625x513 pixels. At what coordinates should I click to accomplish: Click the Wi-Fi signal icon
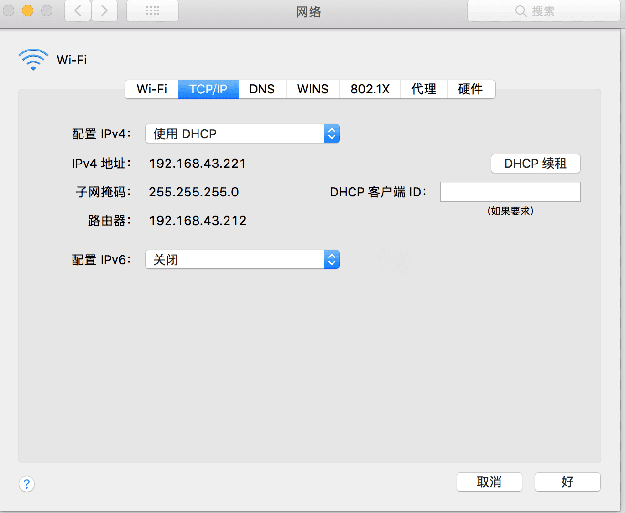(33, 60)
